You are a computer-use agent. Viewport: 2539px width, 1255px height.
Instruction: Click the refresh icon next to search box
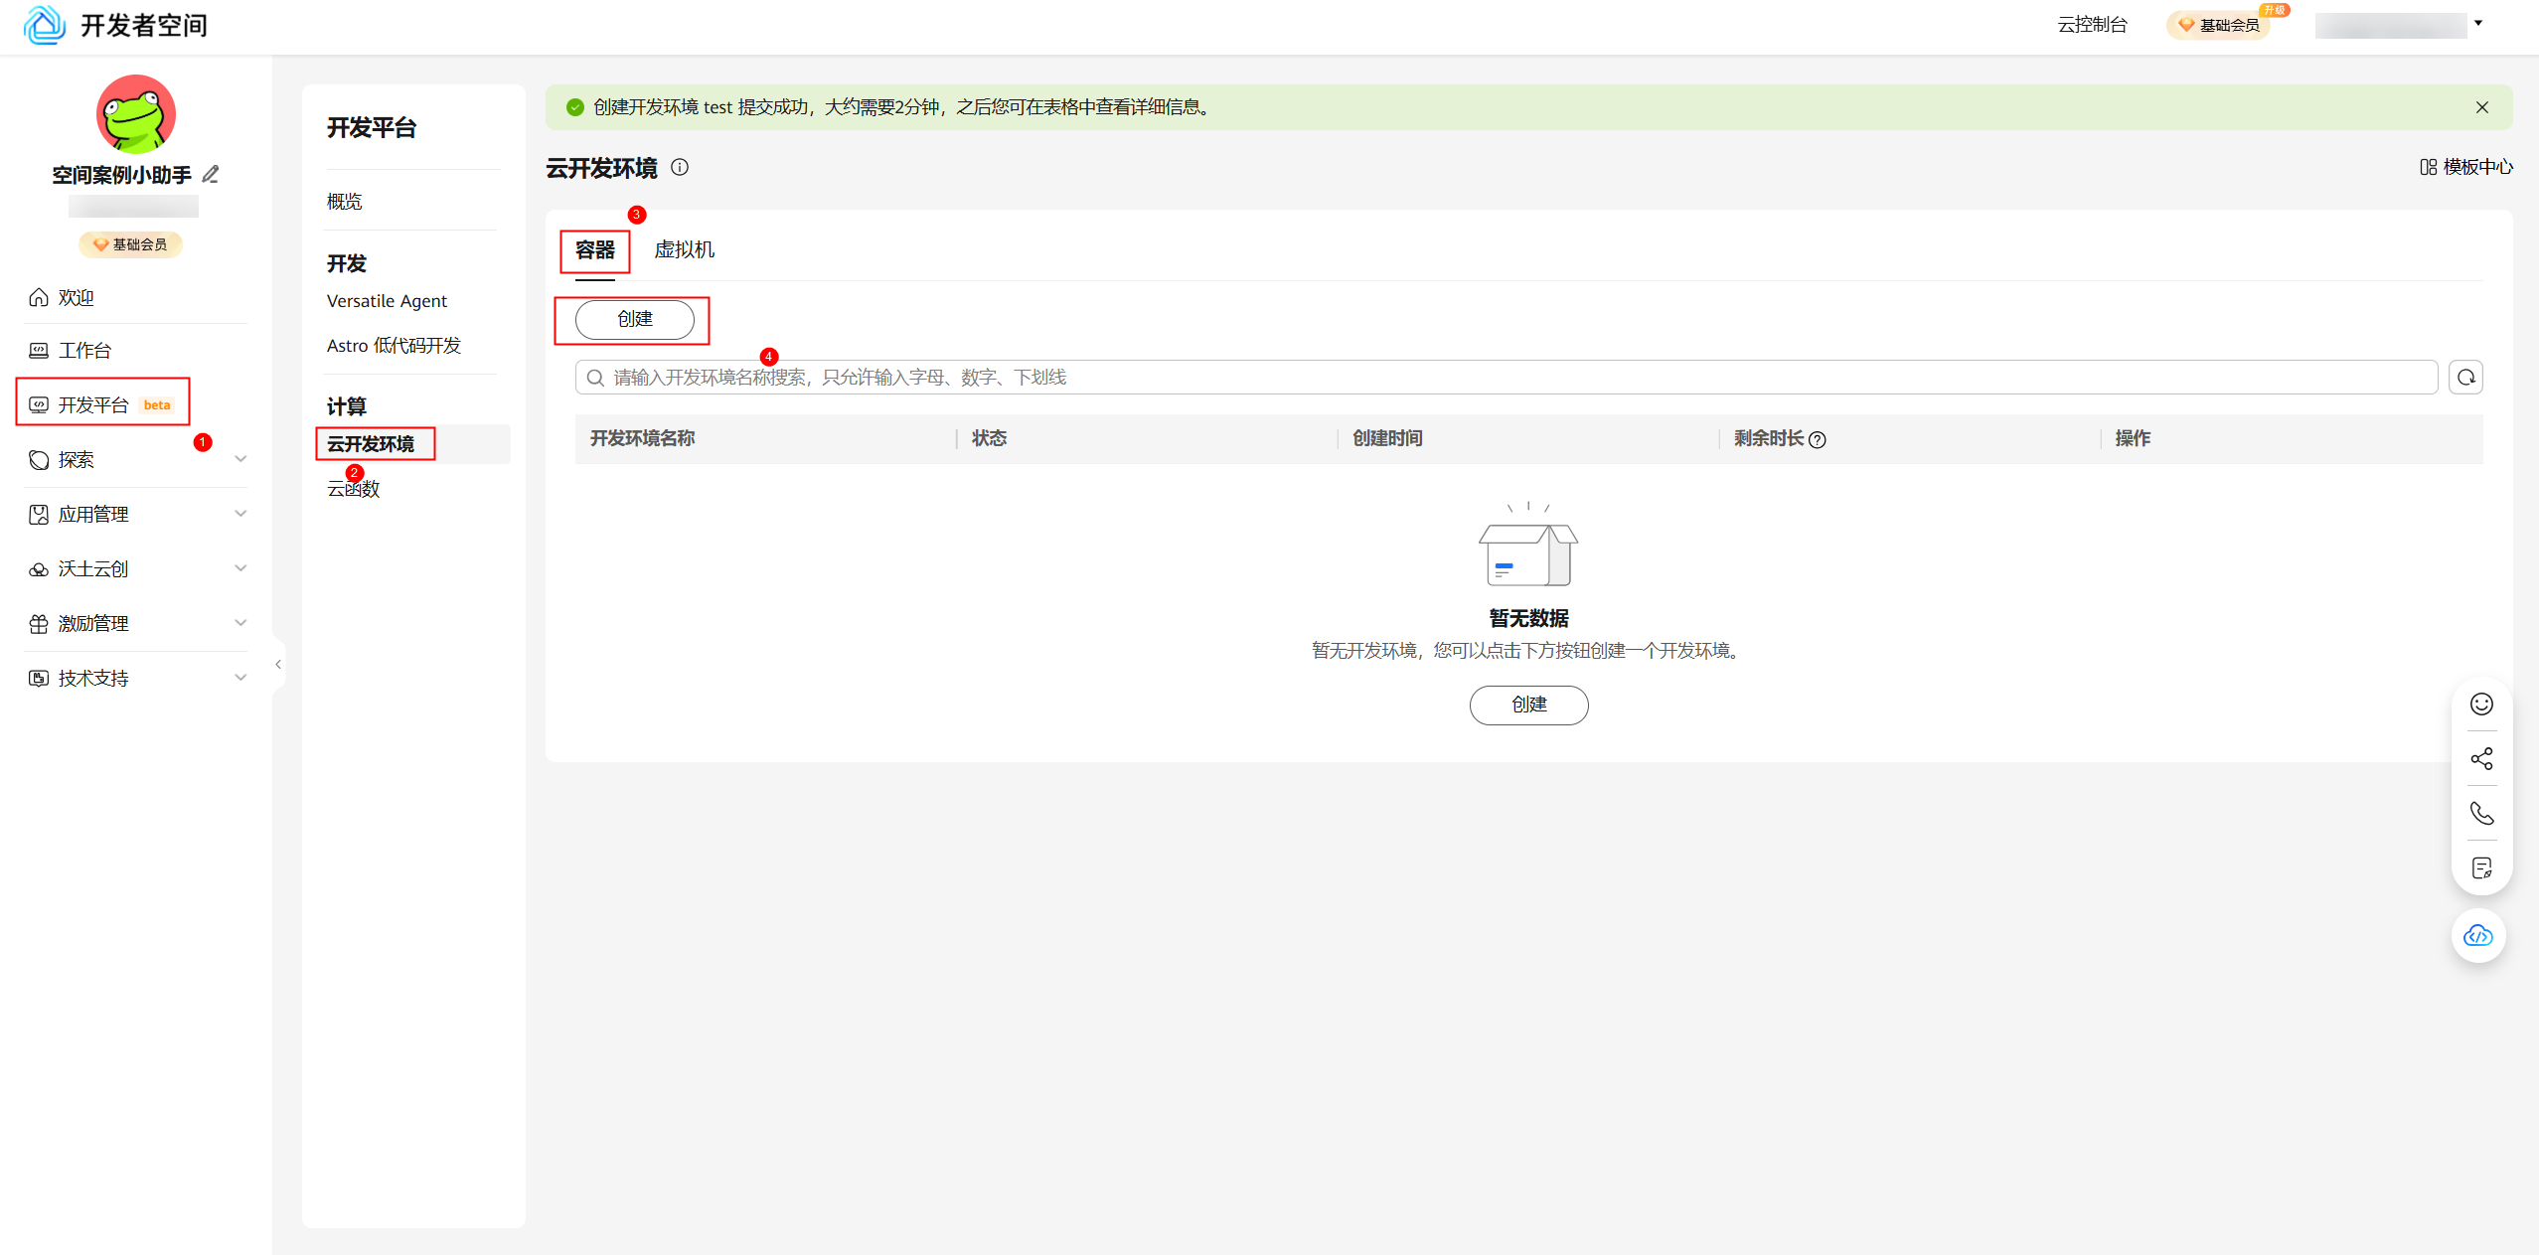pyautogui.click(x=2465, y=378)
